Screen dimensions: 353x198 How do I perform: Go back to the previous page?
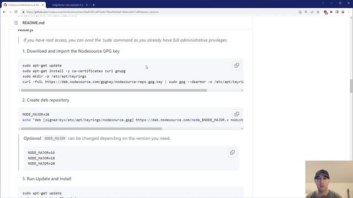pyautogui.click(x=4, y=12)
